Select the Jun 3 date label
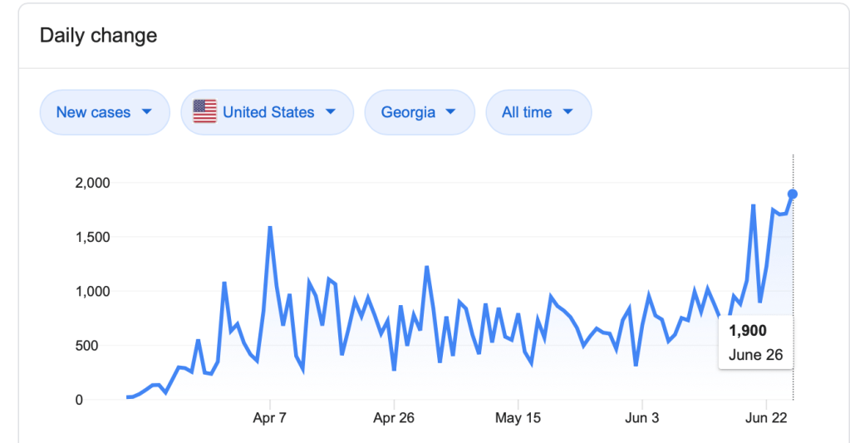The height and width of the screenshot is (443, 850). 642,418
